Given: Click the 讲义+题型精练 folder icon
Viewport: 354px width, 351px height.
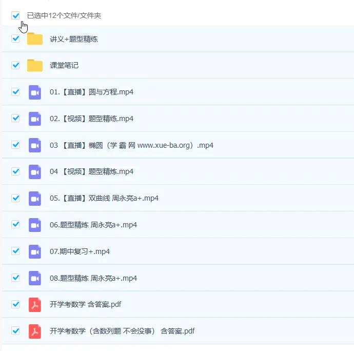Looking at the screenshot, I should (35, 39).
